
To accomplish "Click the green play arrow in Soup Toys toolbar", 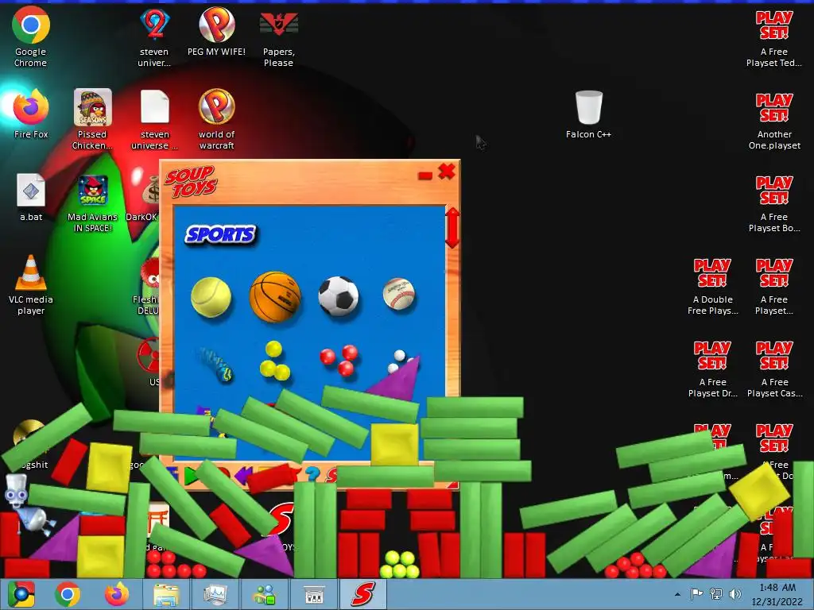I will (191, 475).
